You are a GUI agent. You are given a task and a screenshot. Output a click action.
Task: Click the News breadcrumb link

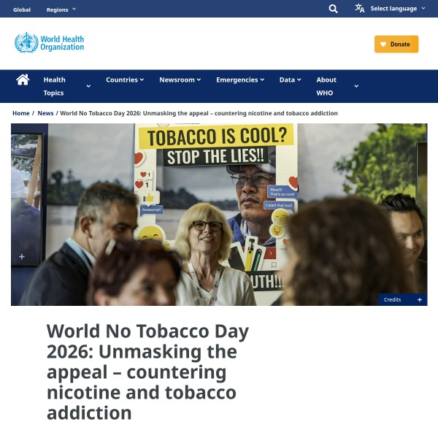point(45,113)
